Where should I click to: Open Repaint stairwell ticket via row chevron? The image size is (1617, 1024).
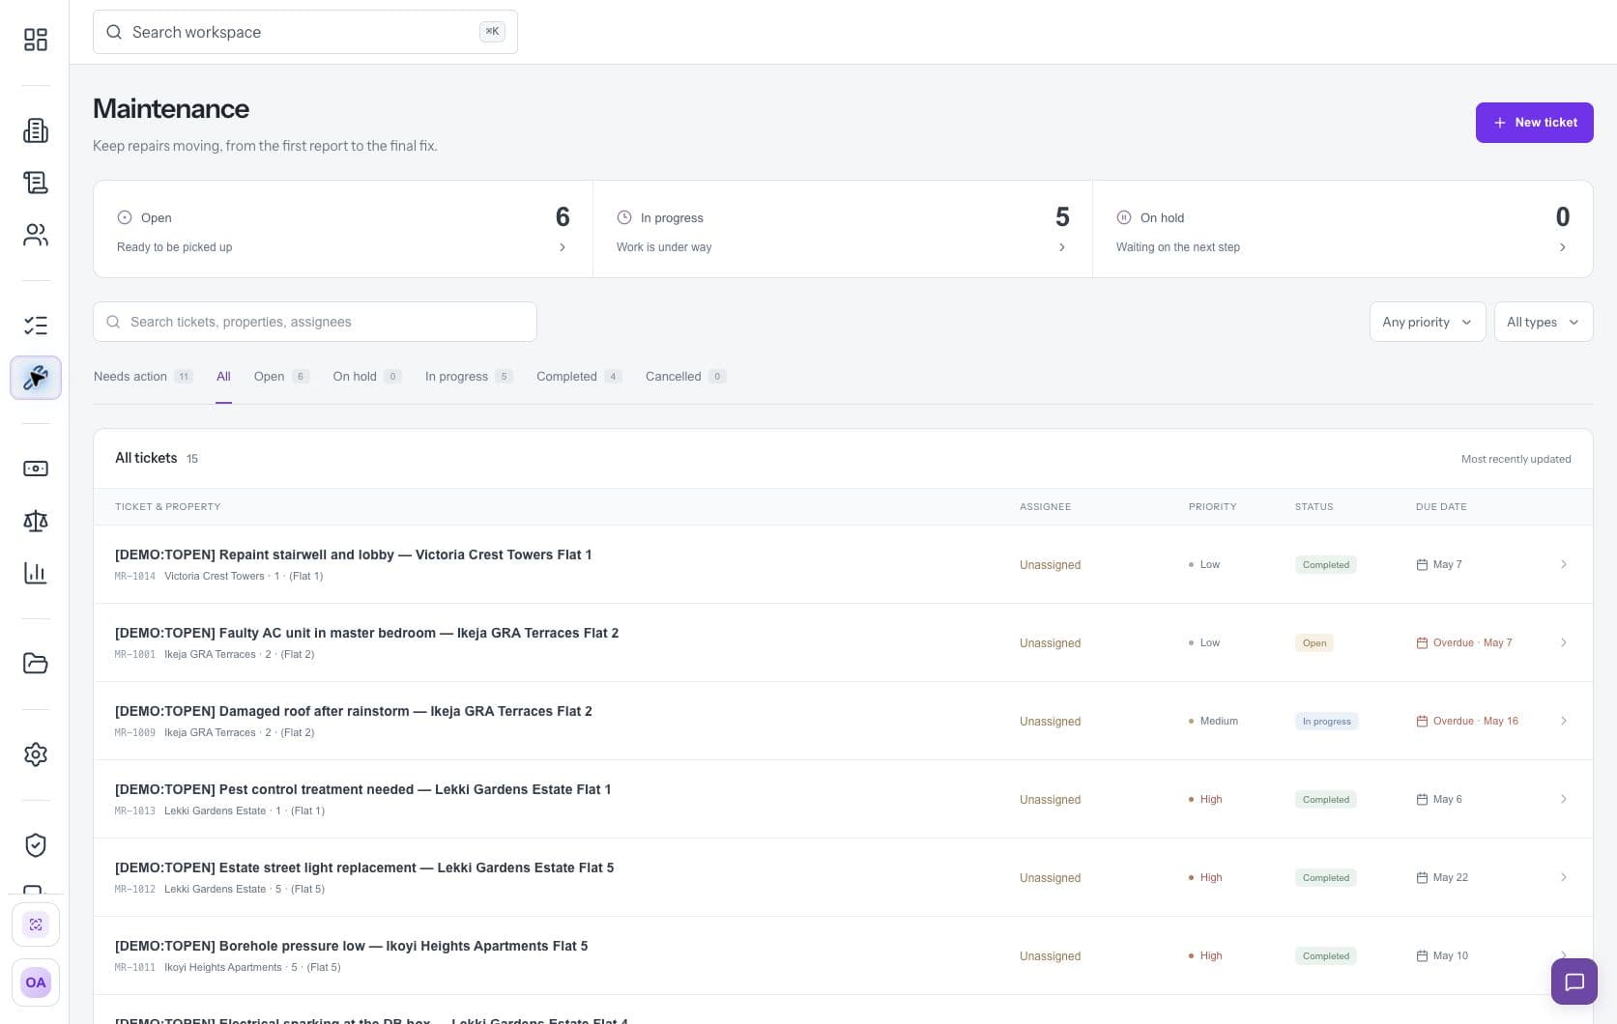point(1563,564)
